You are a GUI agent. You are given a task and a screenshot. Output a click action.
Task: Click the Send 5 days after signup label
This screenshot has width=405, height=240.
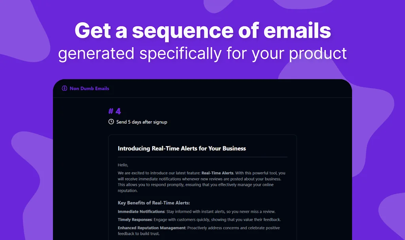[x=142, y=122]
